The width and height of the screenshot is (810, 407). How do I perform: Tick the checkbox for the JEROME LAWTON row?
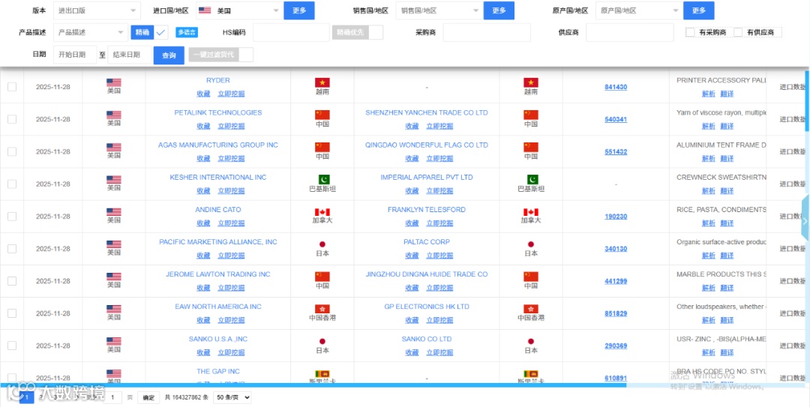point(12,281)
